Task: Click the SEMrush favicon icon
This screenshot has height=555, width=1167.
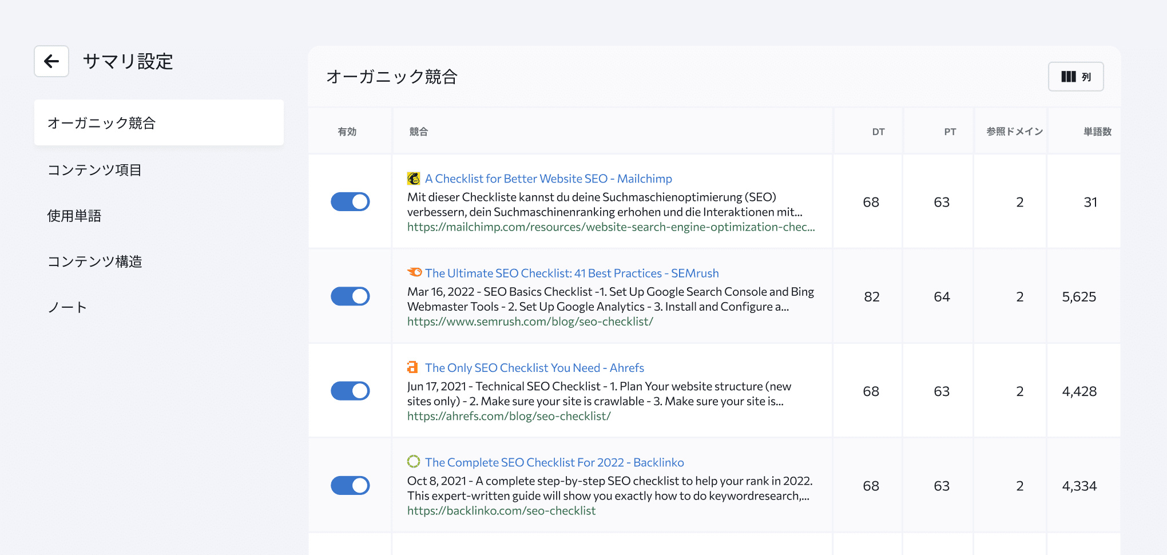Action: [415, 272]
